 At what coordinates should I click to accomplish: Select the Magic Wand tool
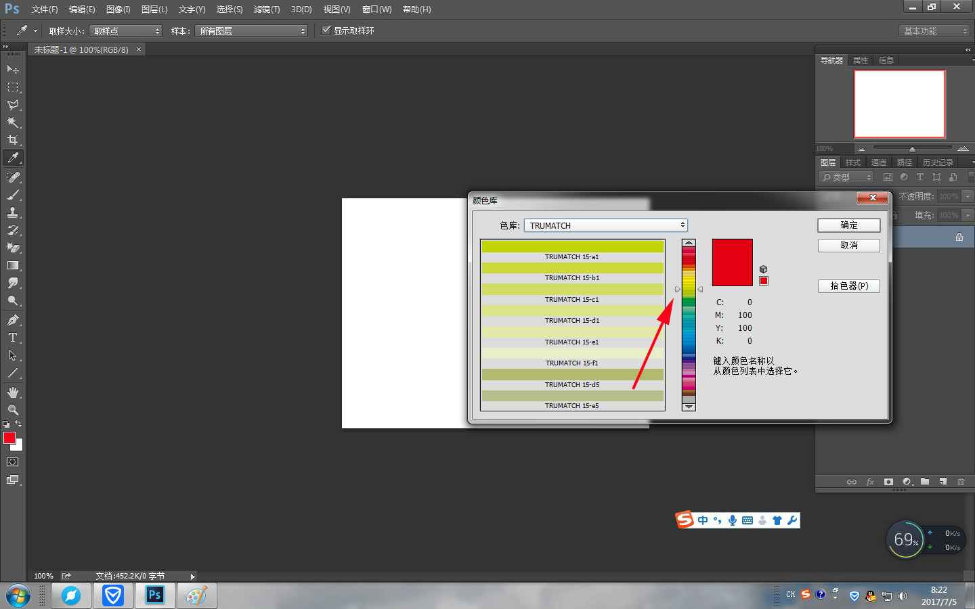[x=13, y=122]
